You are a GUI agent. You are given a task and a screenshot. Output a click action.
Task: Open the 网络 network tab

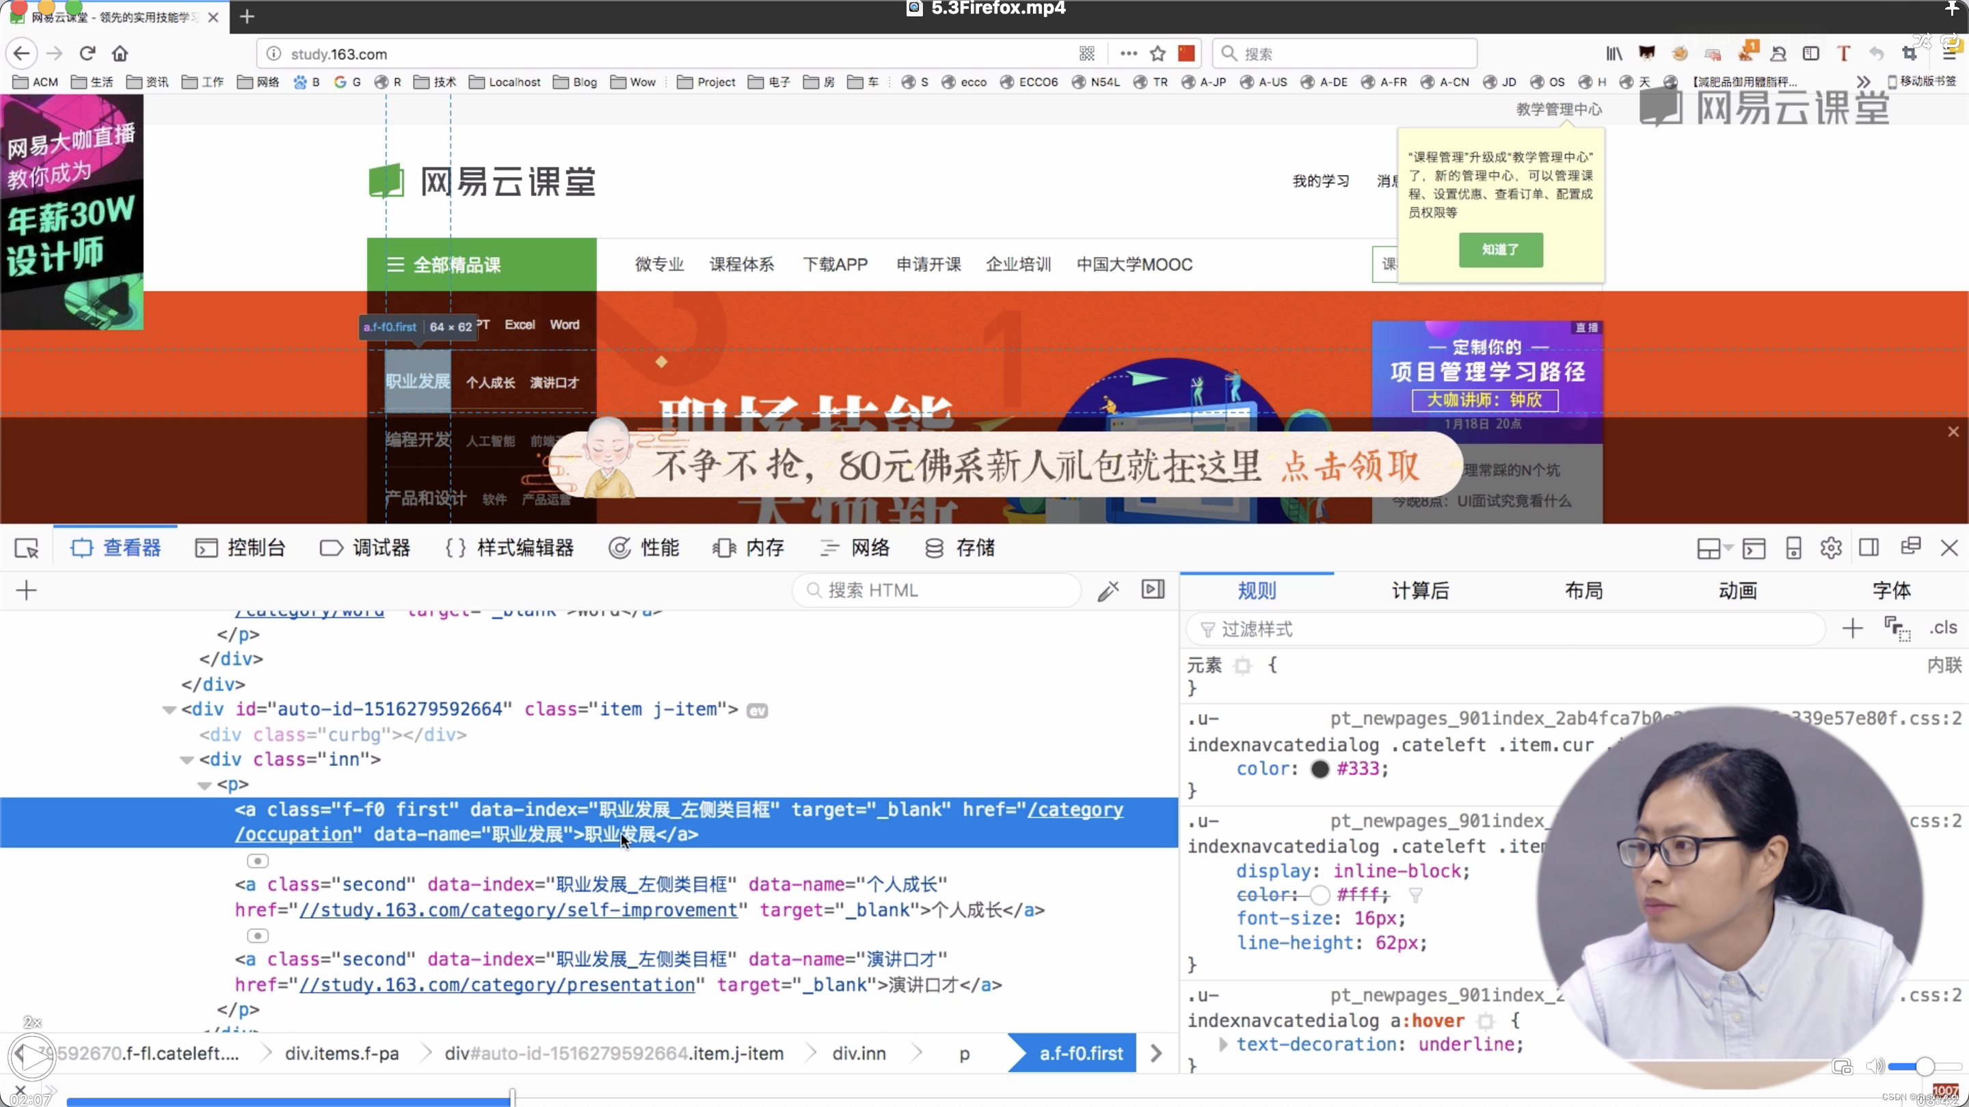(x=855, y=548)
